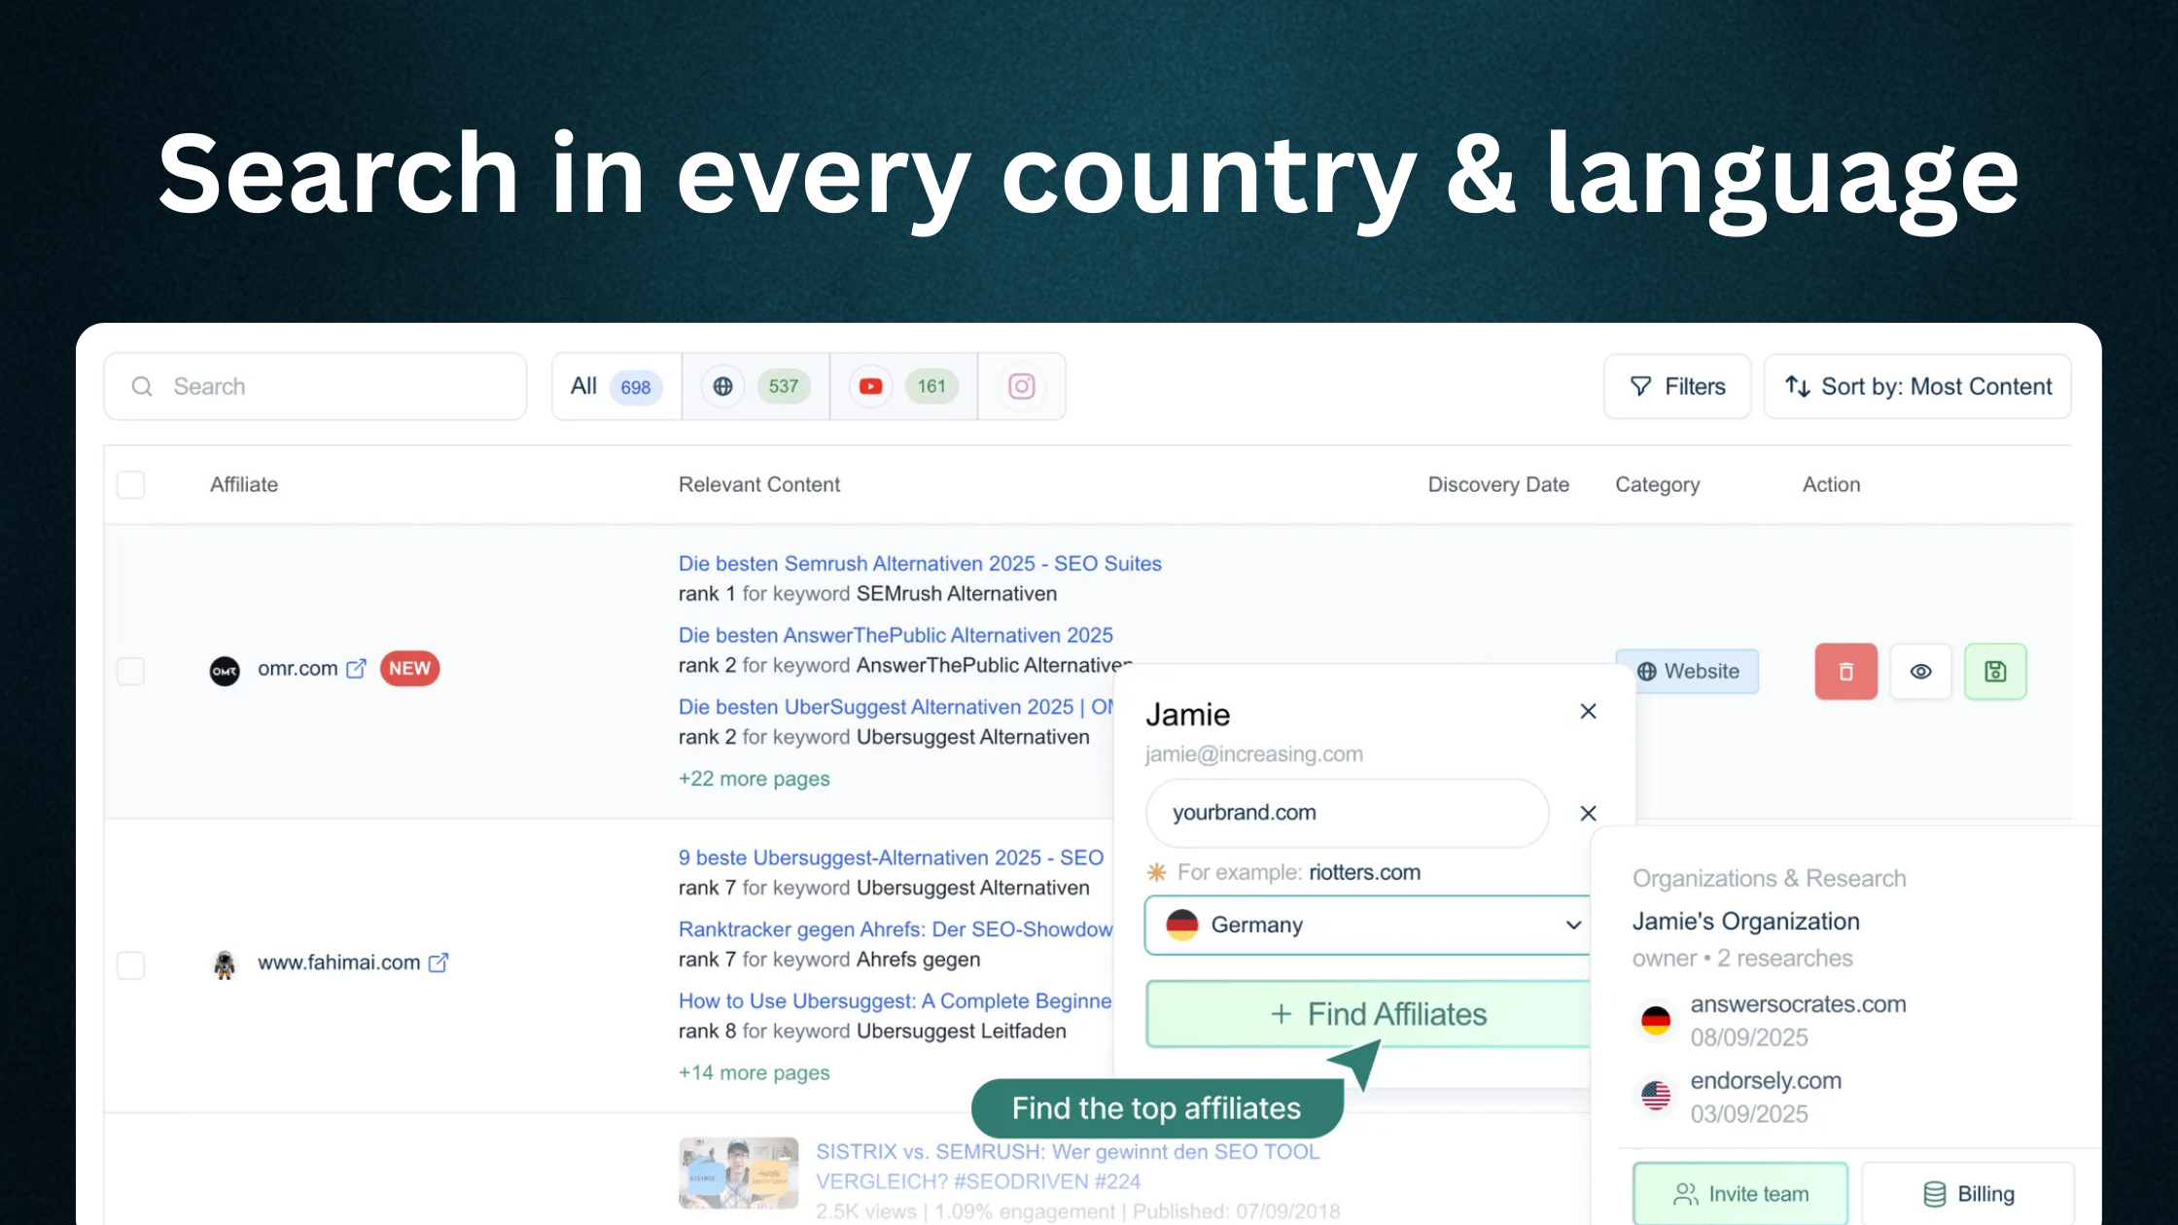Click the US flag beside endorsely.com
Screen dimensions: 2178x1225
1656,1096
